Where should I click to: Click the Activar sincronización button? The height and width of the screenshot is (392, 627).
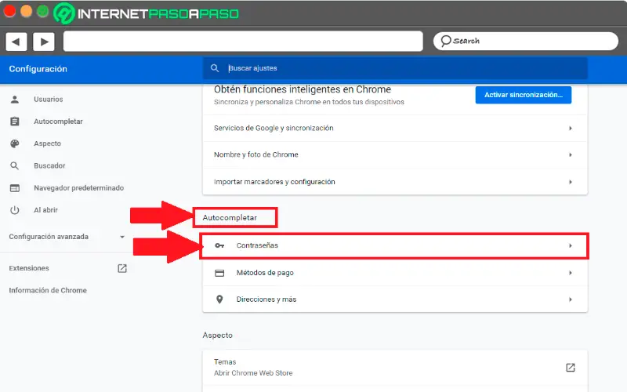tap(523, 95)
